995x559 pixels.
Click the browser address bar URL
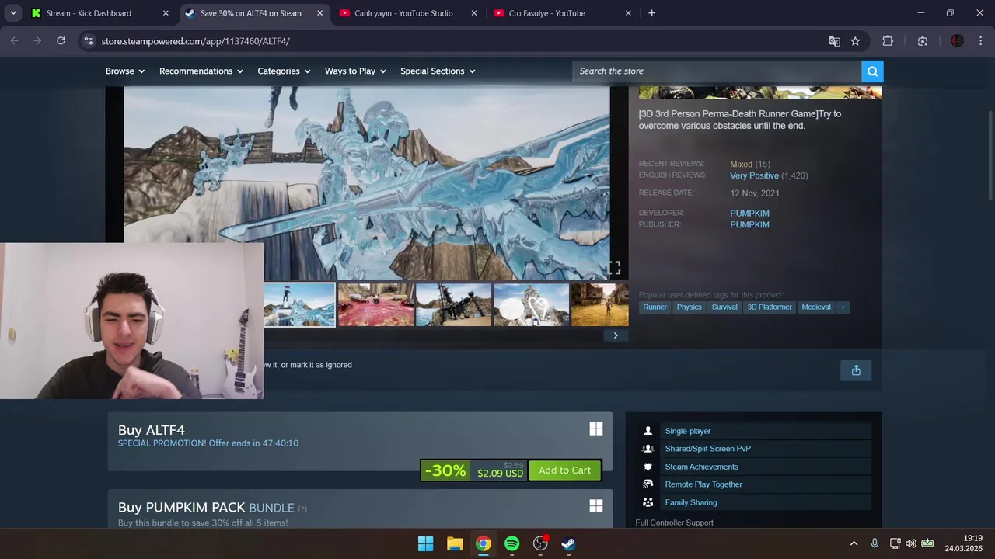tap(195, 41)
